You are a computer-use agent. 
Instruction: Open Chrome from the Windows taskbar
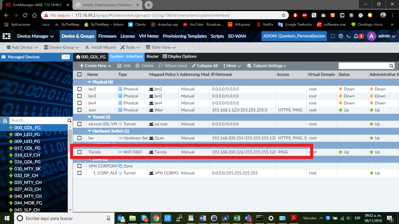156,218
